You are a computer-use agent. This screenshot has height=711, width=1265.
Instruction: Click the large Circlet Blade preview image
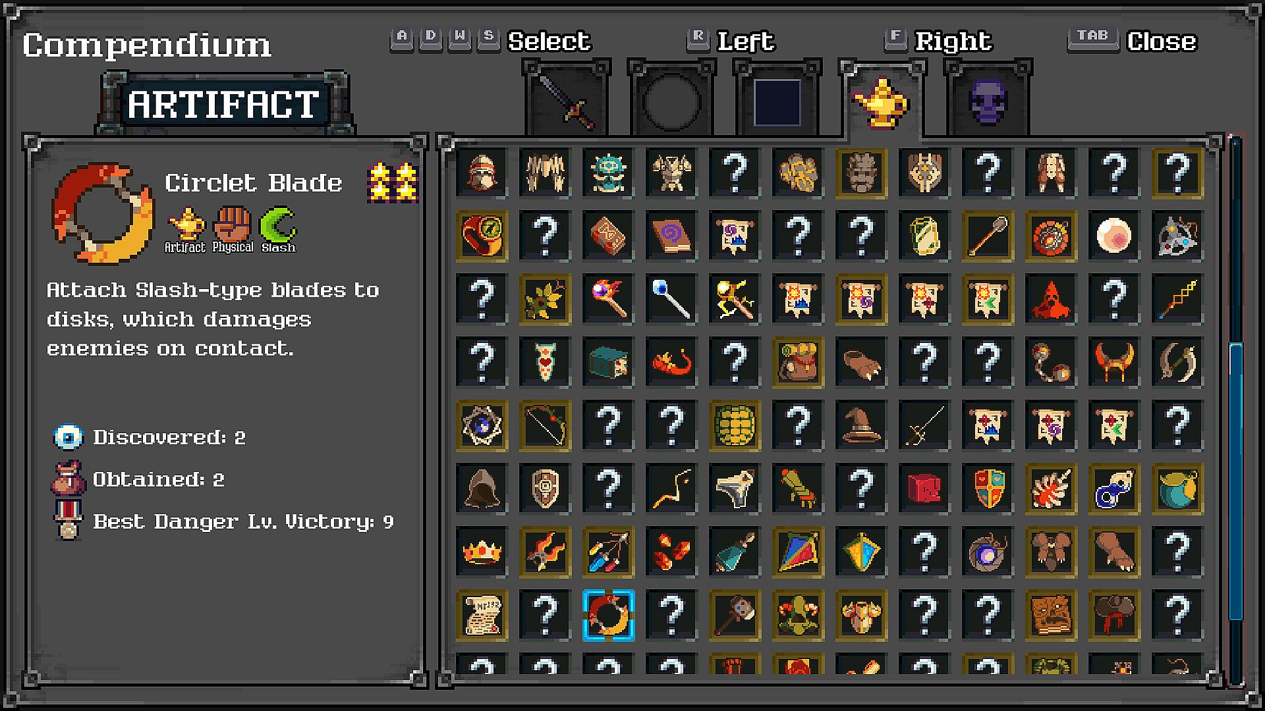[x=103, y=213]
